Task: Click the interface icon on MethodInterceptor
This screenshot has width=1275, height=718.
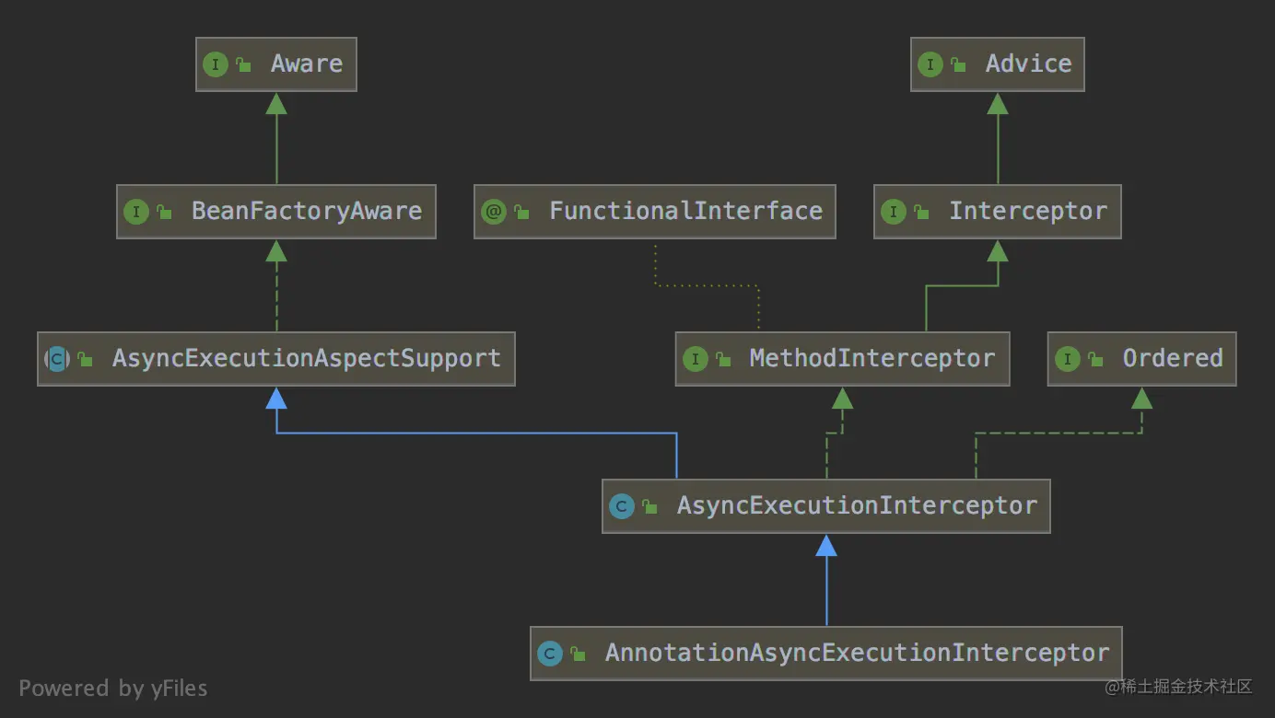Action: coord(696,359)
